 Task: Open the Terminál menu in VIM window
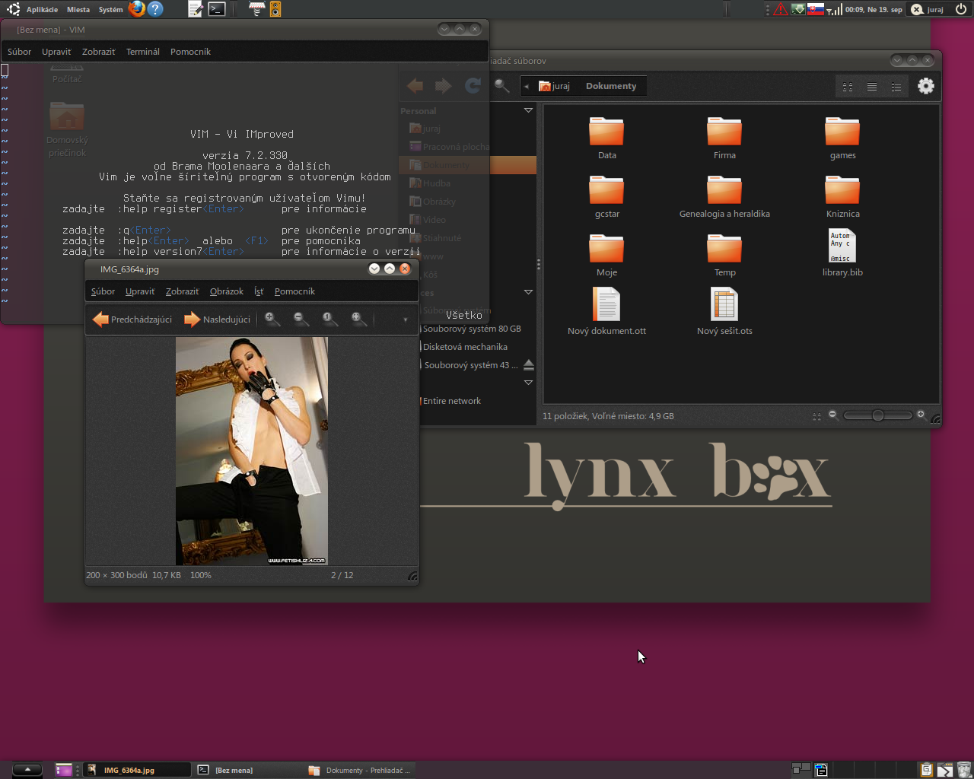[x=142, y=52]
